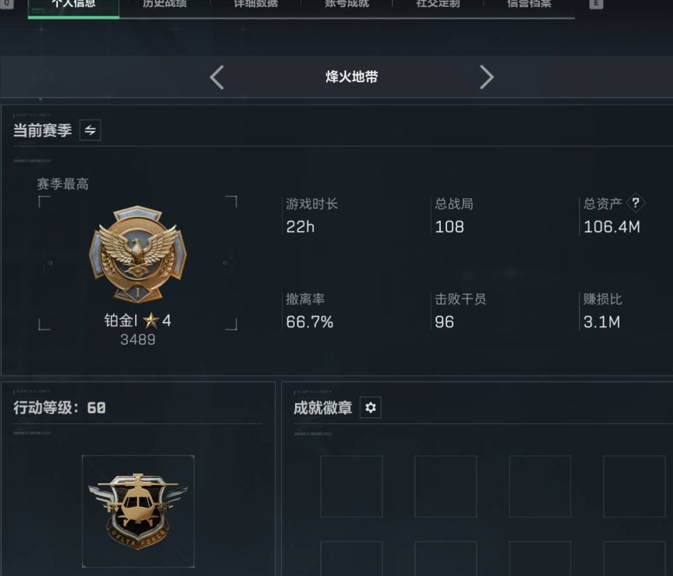Go to next game mode with right chevron
This screenshot has height=576, width=673.
coord(487,77)
